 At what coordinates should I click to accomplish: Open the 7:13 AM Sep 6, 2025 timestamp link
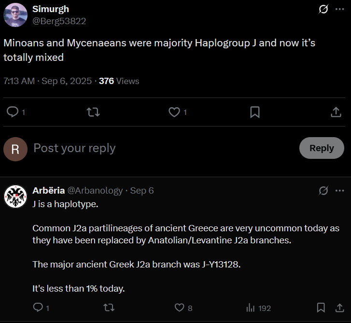tap(47, 81)
